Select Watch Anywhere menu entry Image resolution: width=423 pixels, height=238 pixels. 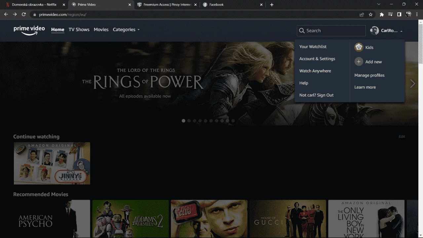[315, 71]
